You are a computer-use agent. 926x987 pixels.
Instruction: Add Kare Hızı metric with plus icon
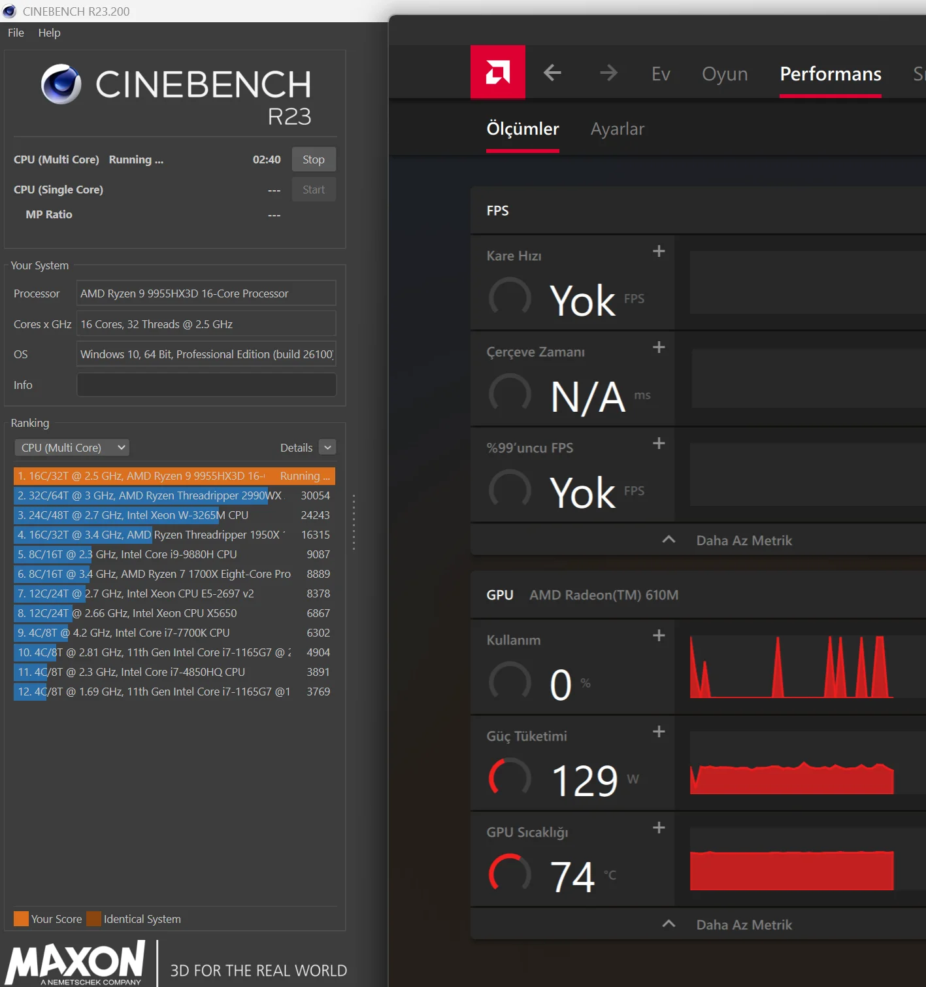coord(659,252)
